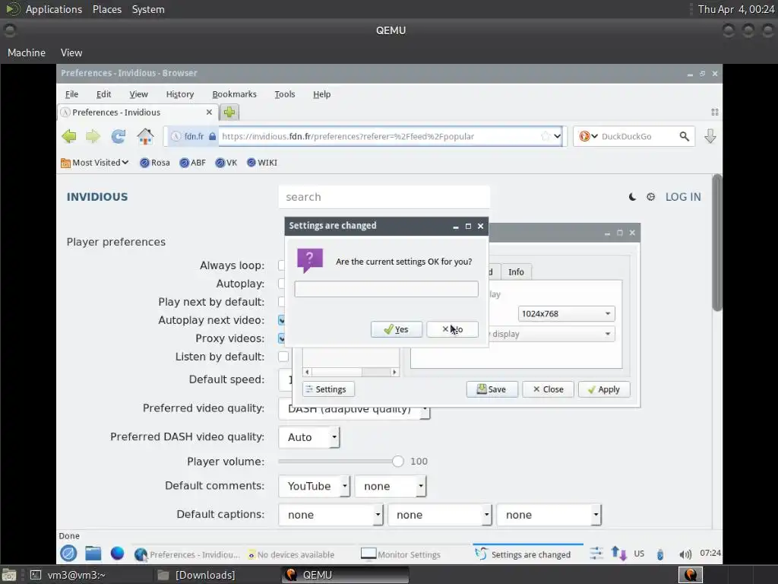Open a new tab with the plus icon
This screenshot has width=778, height=584.
click(229, 113)
